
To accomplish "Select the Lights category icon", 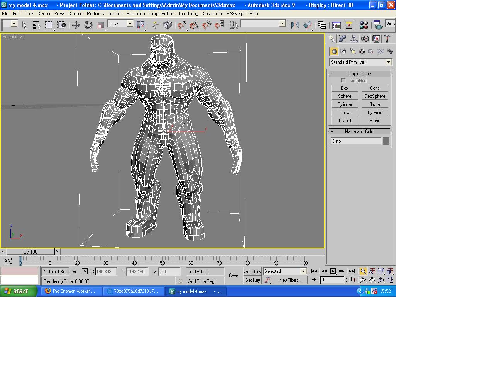I will [x=353, y=51].
